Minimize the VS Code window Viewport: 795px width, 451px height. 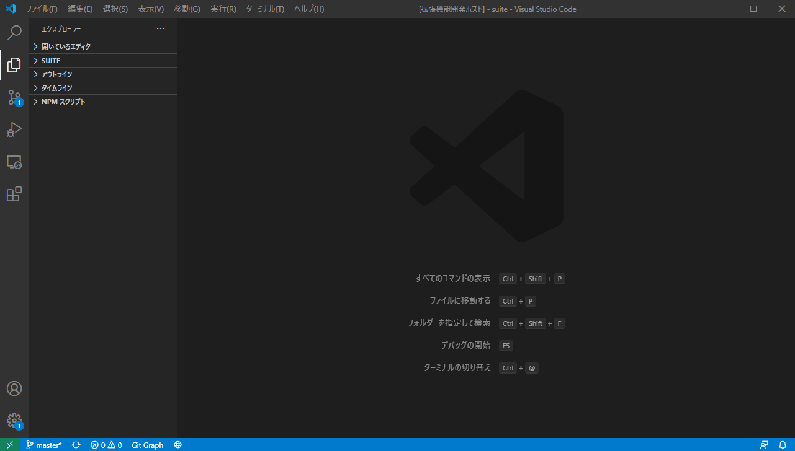(x=724, y=9)
